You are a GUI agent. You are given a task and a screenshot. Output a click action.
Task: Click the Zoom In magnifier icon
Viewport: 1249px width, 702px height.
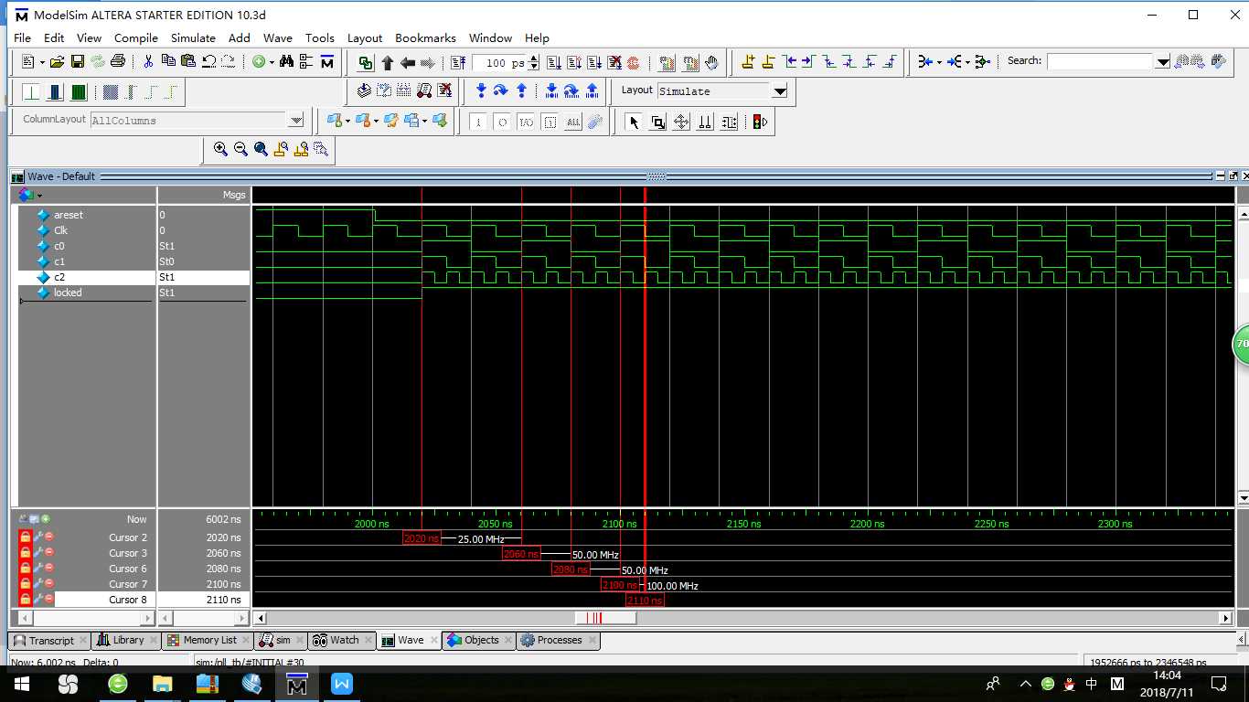220,149
